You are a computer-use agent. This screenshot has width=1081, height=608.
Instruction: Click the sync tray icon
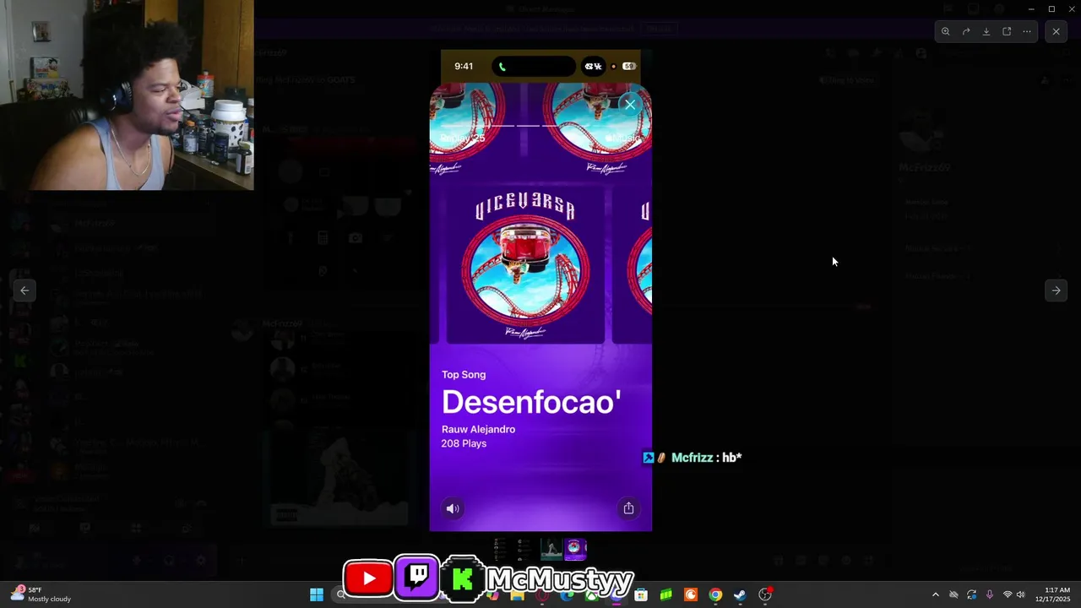(x=971, y=594)
